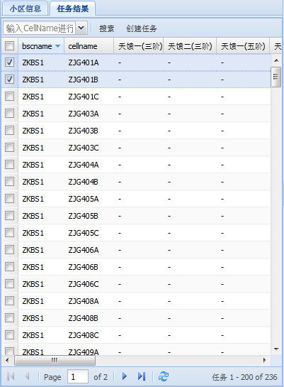Go to previous page arrow icon
The height and width of the screenshot is (387, 284).
point(27,376)
